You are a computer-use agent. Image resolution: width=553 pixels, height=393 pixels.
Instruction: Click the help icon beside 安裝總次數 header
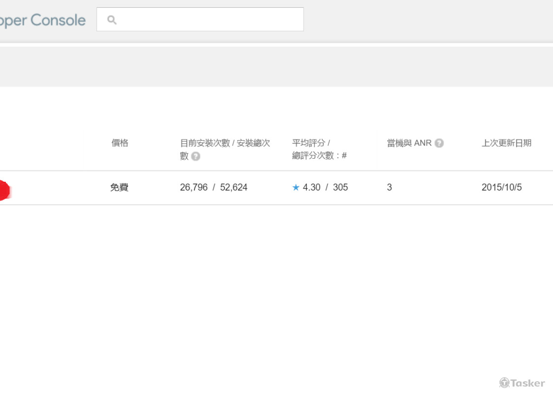click(196, 156)
